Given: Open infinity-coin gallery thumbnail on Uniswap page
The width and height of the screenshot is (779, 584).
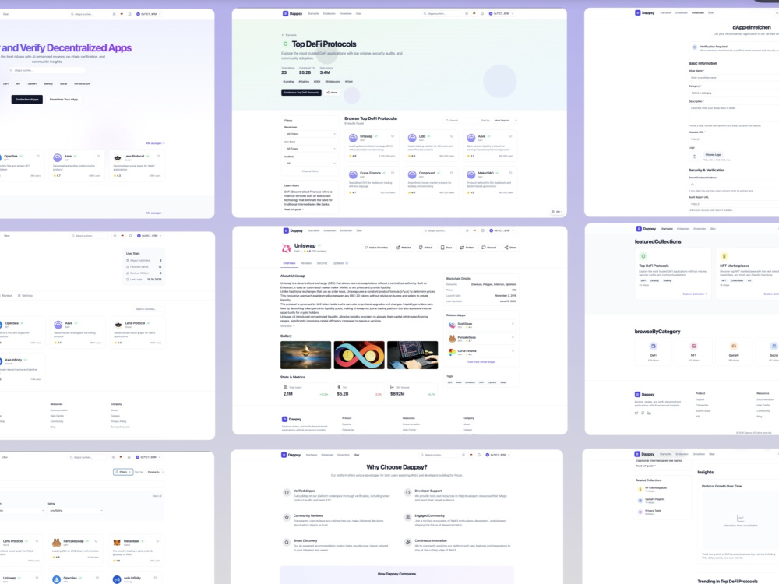Looking at the screenshot, I should coord(359,354).
